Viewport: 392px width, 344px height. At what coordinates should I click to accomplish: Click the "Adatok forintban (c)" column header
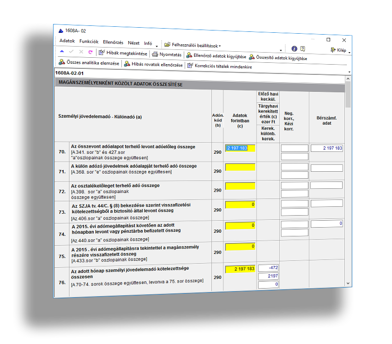240,121
